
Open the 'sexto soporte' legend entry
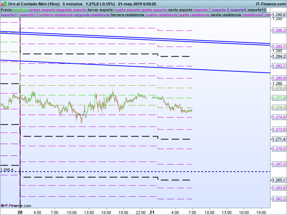point(180,10)
